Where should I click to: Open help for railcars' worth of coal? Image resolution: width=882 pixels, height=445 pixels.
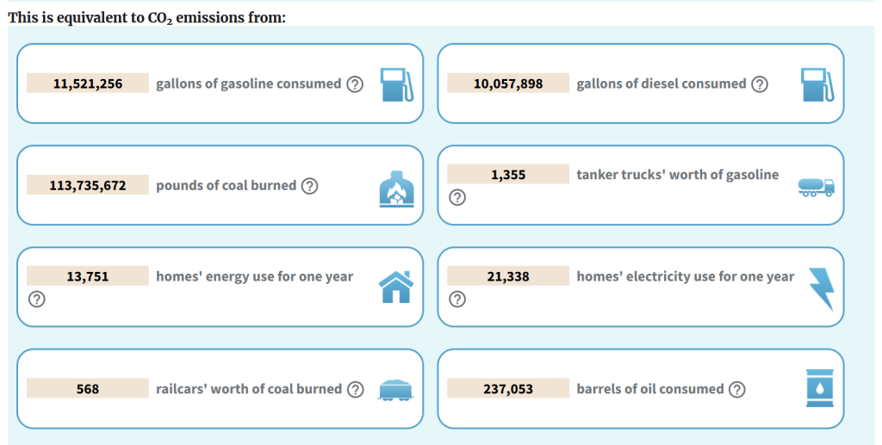(x=356, y=389)
